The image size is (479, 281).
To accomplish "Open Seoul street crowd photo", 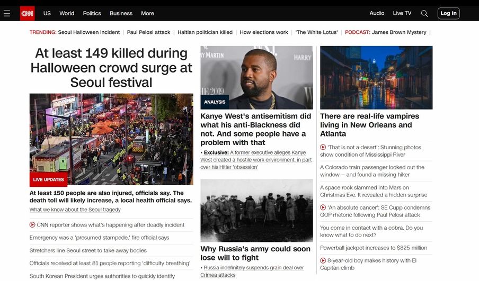I will pyautogui.click(x=111, y=139).
